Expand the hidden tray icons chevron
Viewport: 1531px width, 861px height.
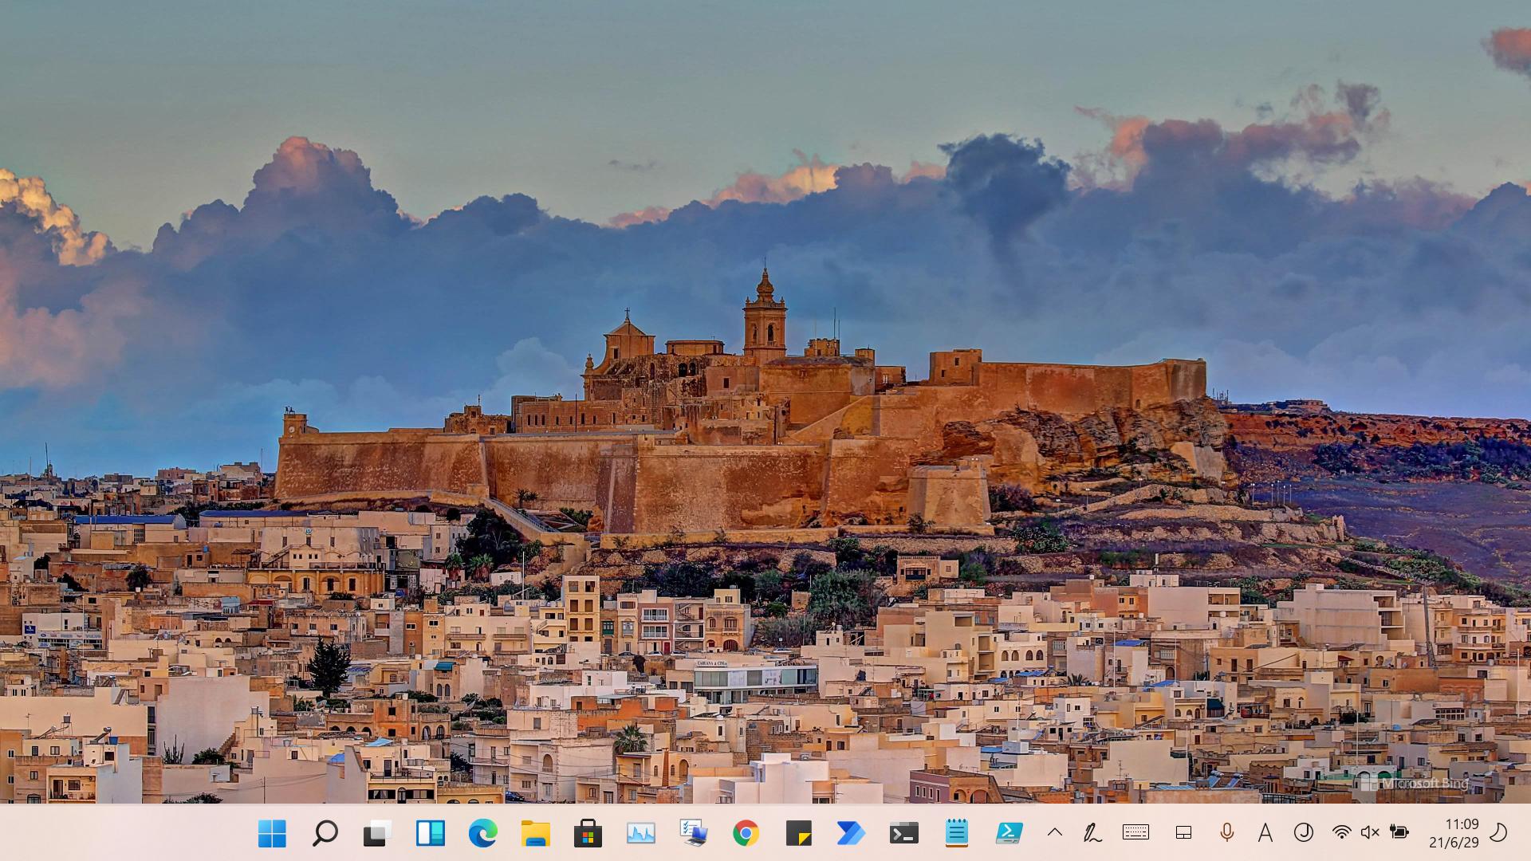(1054, 833)
